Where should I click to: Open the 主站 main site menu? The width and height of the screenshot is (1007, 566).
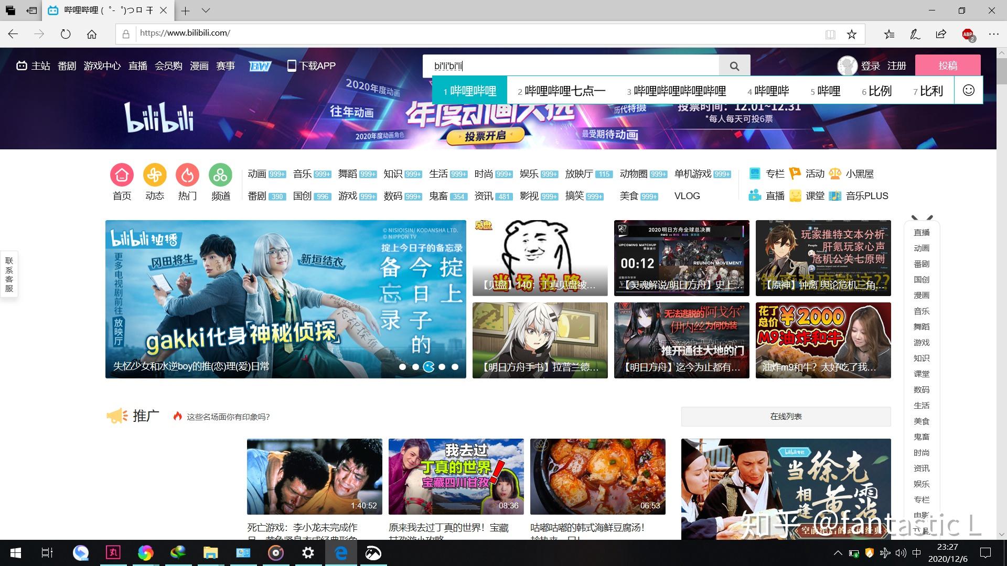[33, 66]
